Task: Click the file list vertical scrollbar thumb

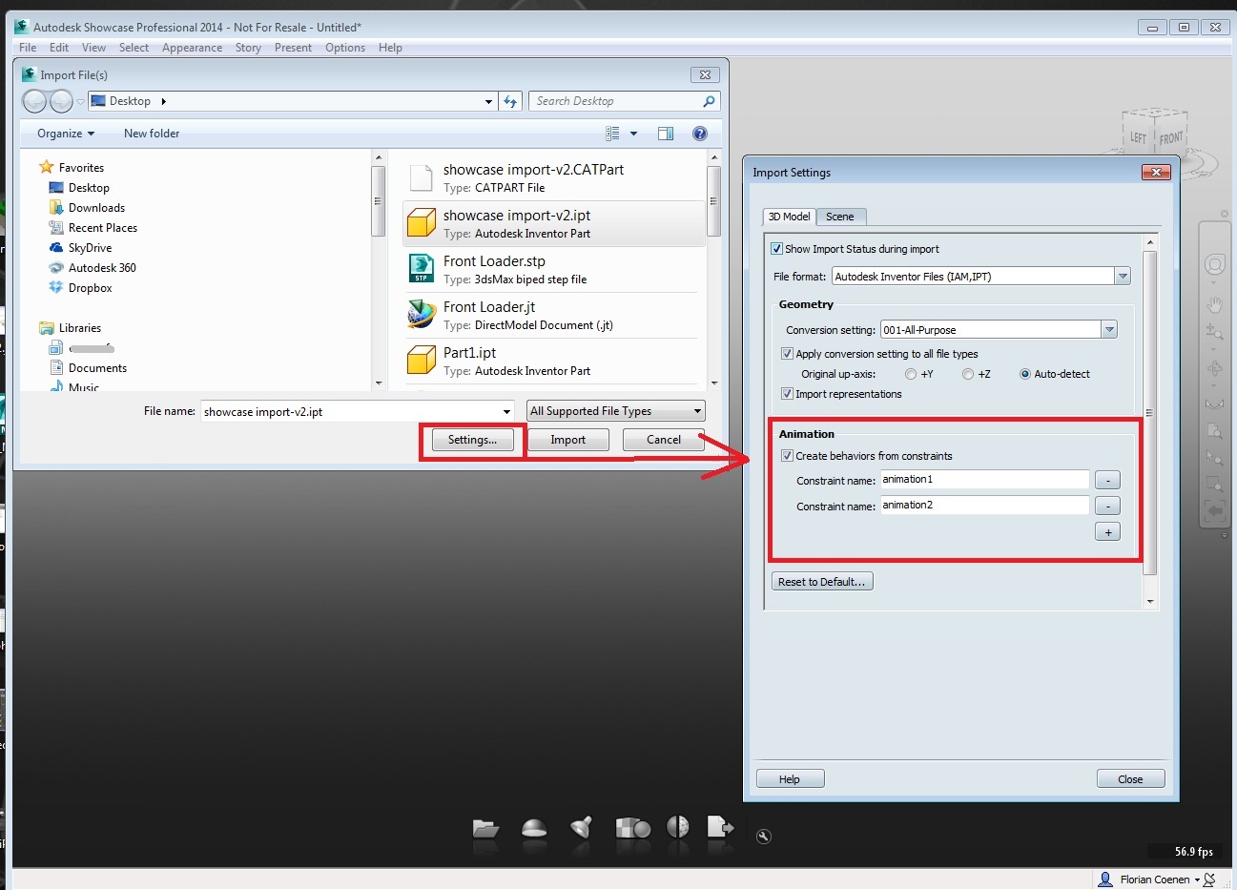Action: click(713, 201)
